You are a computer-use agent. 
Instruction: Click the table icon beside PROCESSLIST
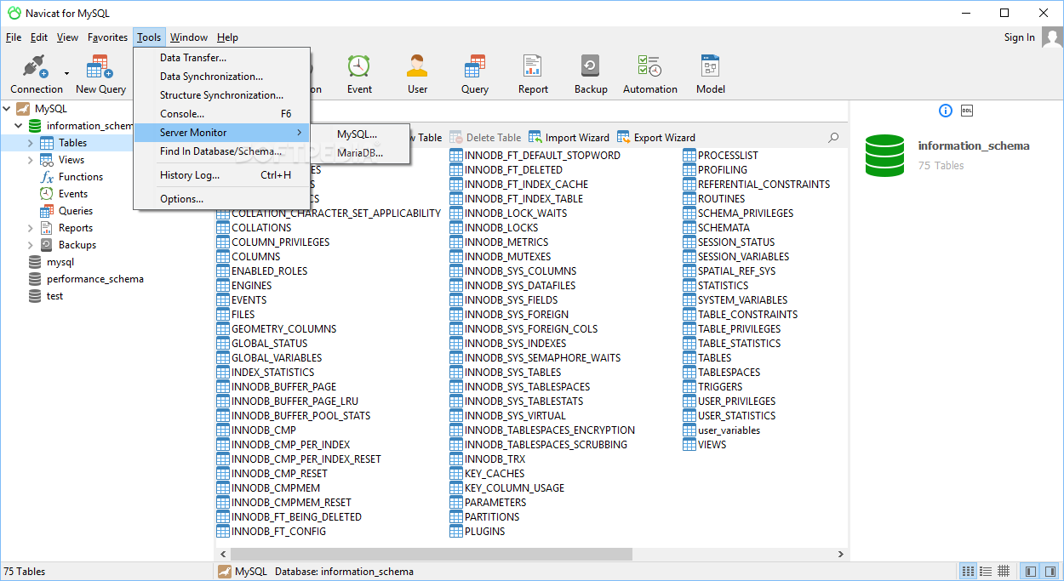coord(689,156)
